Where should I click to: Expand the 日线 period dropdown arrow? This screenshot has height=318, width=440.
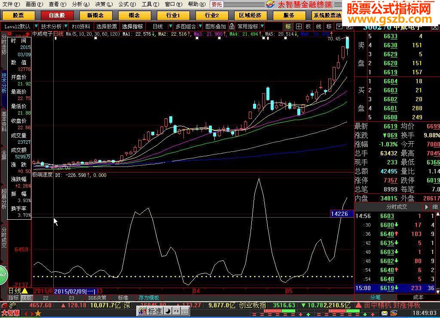[170, 26]
